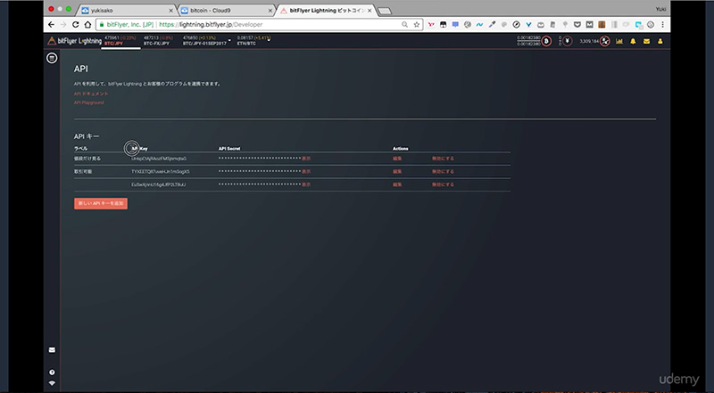Viewport: 714px width, 393px height.
Task: Select the BTC/JPY-01SEP2017 market tab
Action: coord(204,40)
